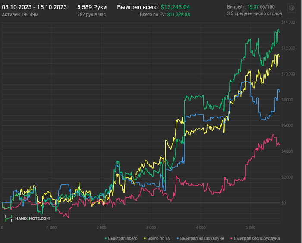302x243 pixels.
Task: Toggle the «Выиграл на шоудауне» series label
Action: [x=202, y=238]
